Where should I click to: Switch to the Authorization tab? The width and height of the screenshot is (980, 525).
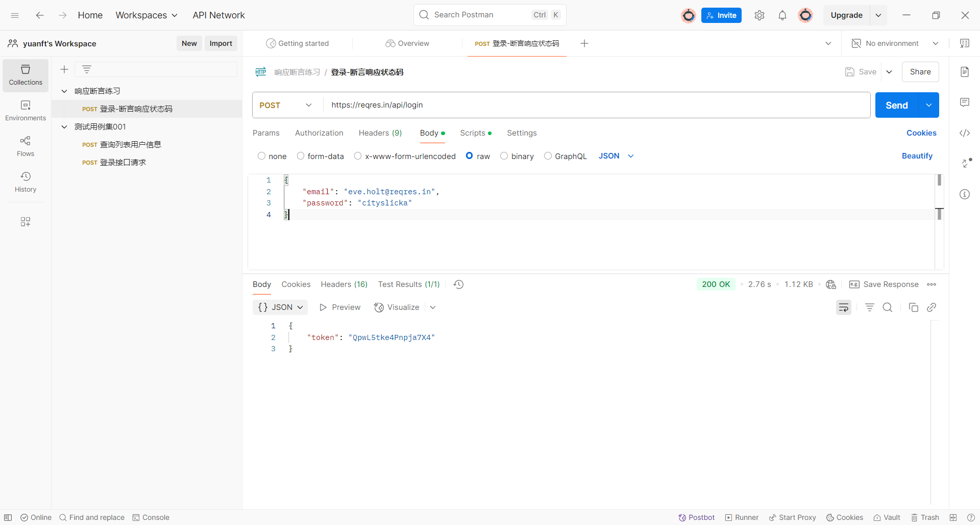pyautogui.click(x=319, y=133)
